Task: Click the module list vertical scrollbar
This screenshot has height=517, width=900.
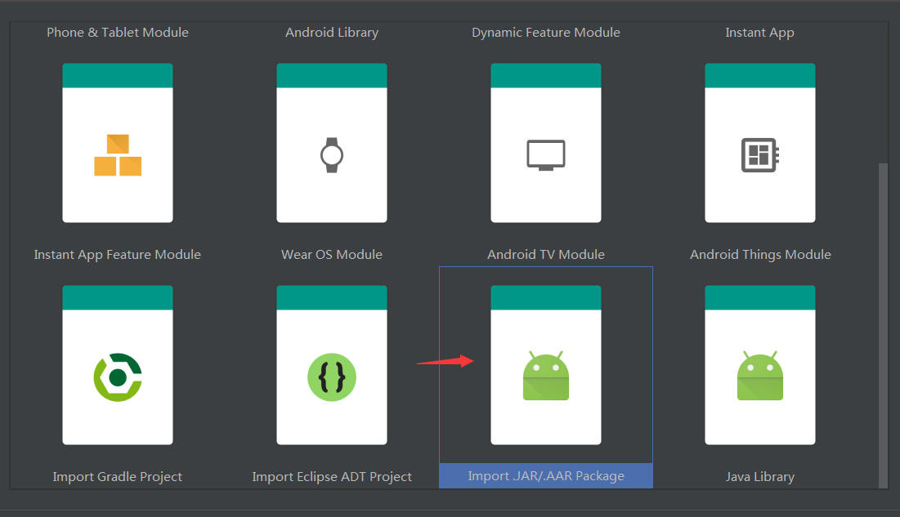Action: (x=884, y=325)
